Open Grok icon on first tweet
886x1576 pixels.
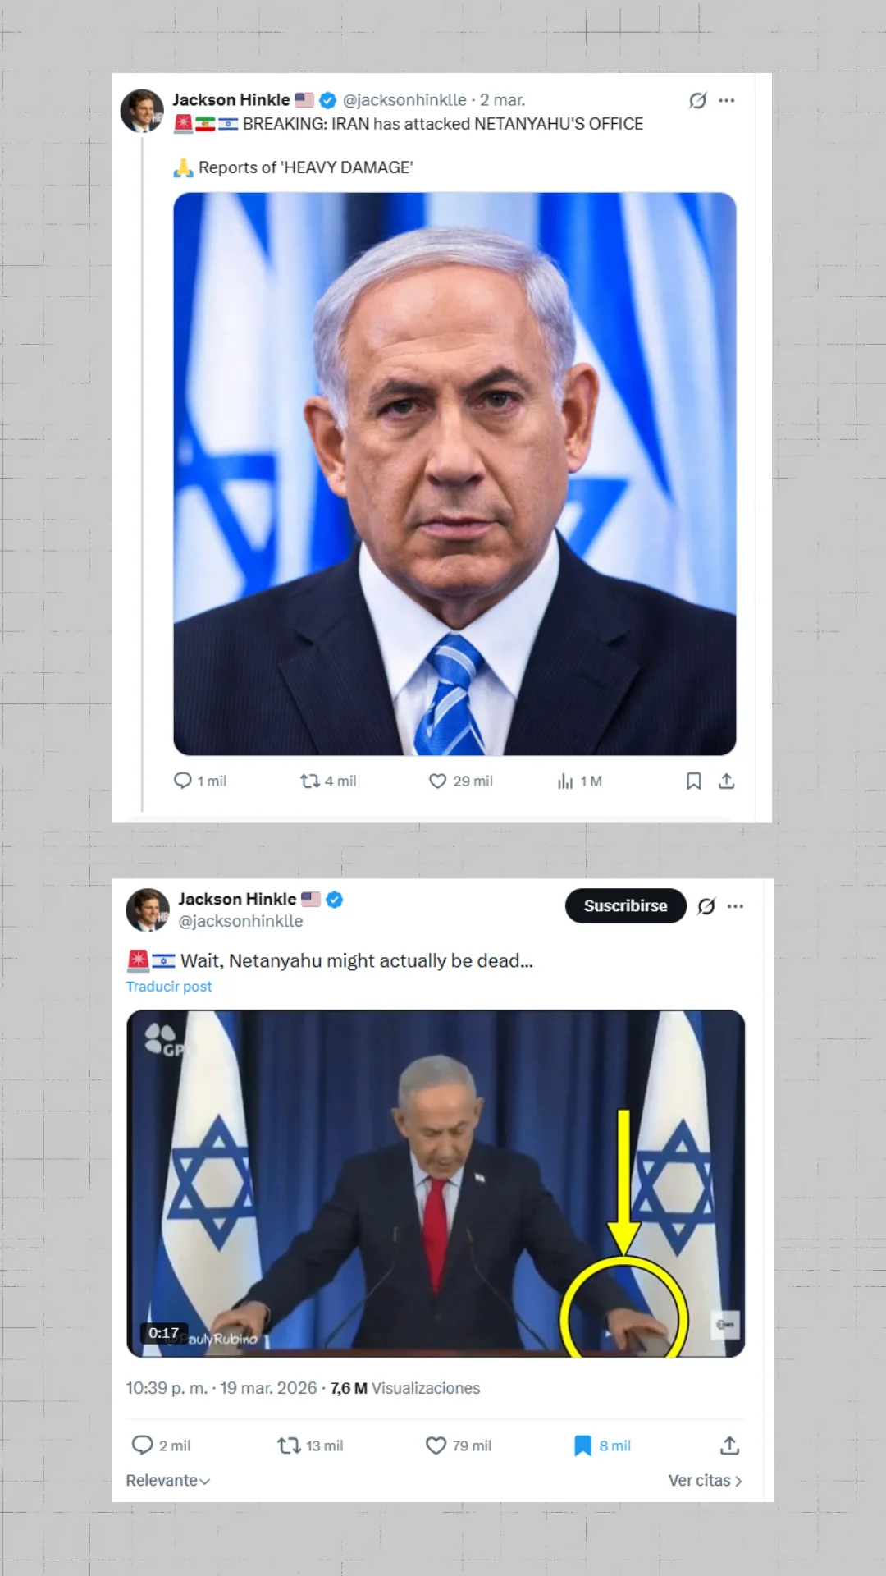tap(697, 100)
